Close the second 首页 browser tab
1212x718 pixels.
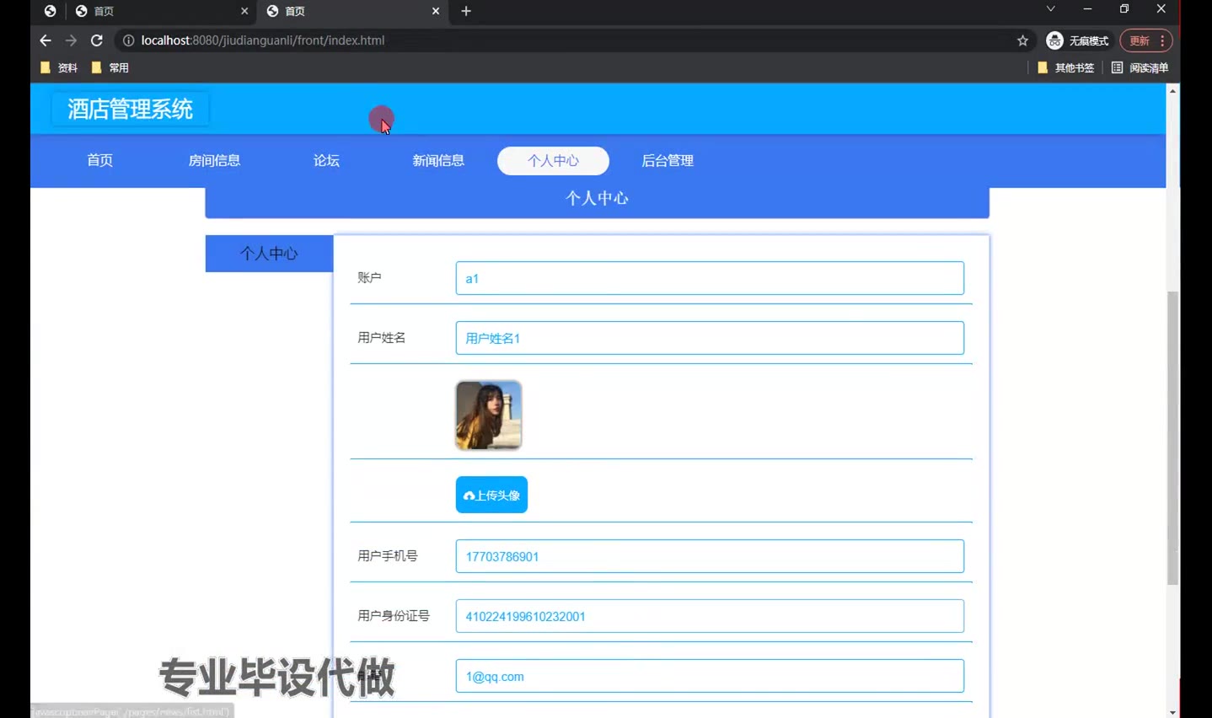tap(436, 11)
